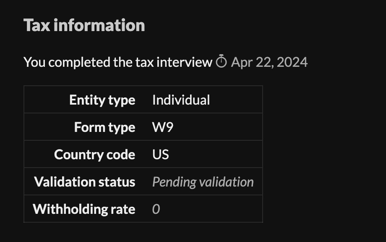The image size is (386, 242).
Task: Select the withholding rate value 0
Action: click(156, 209)
